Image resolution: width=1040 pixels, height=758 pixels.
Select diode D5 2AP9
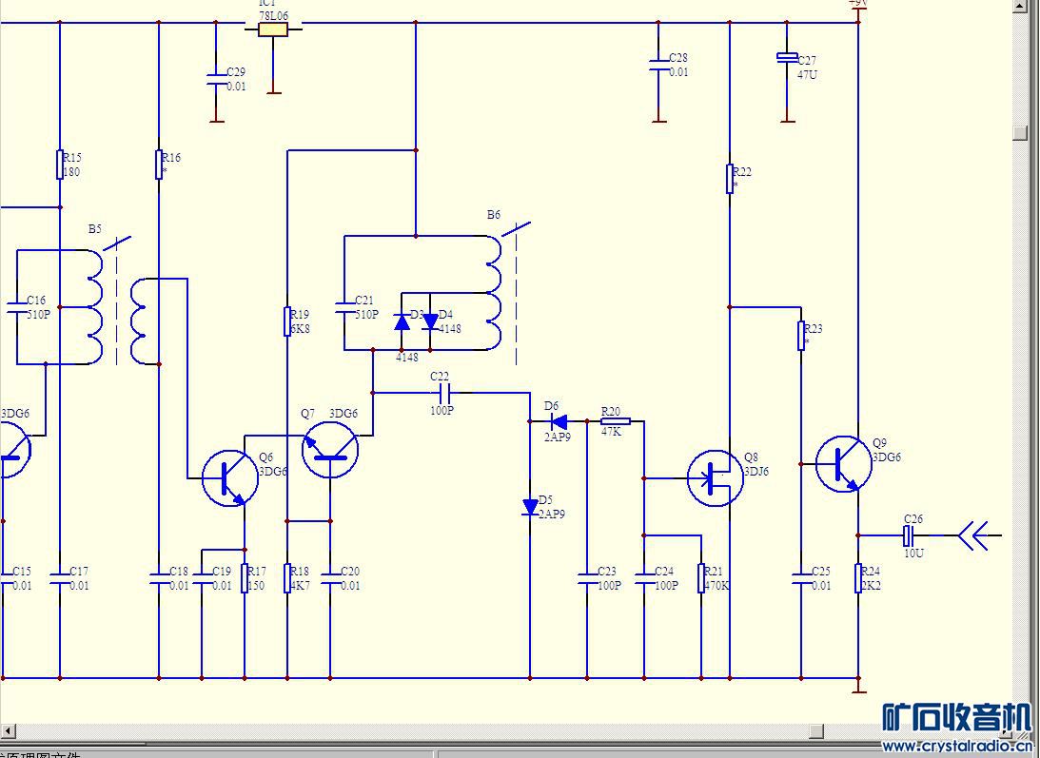click(x=530, y=507)
